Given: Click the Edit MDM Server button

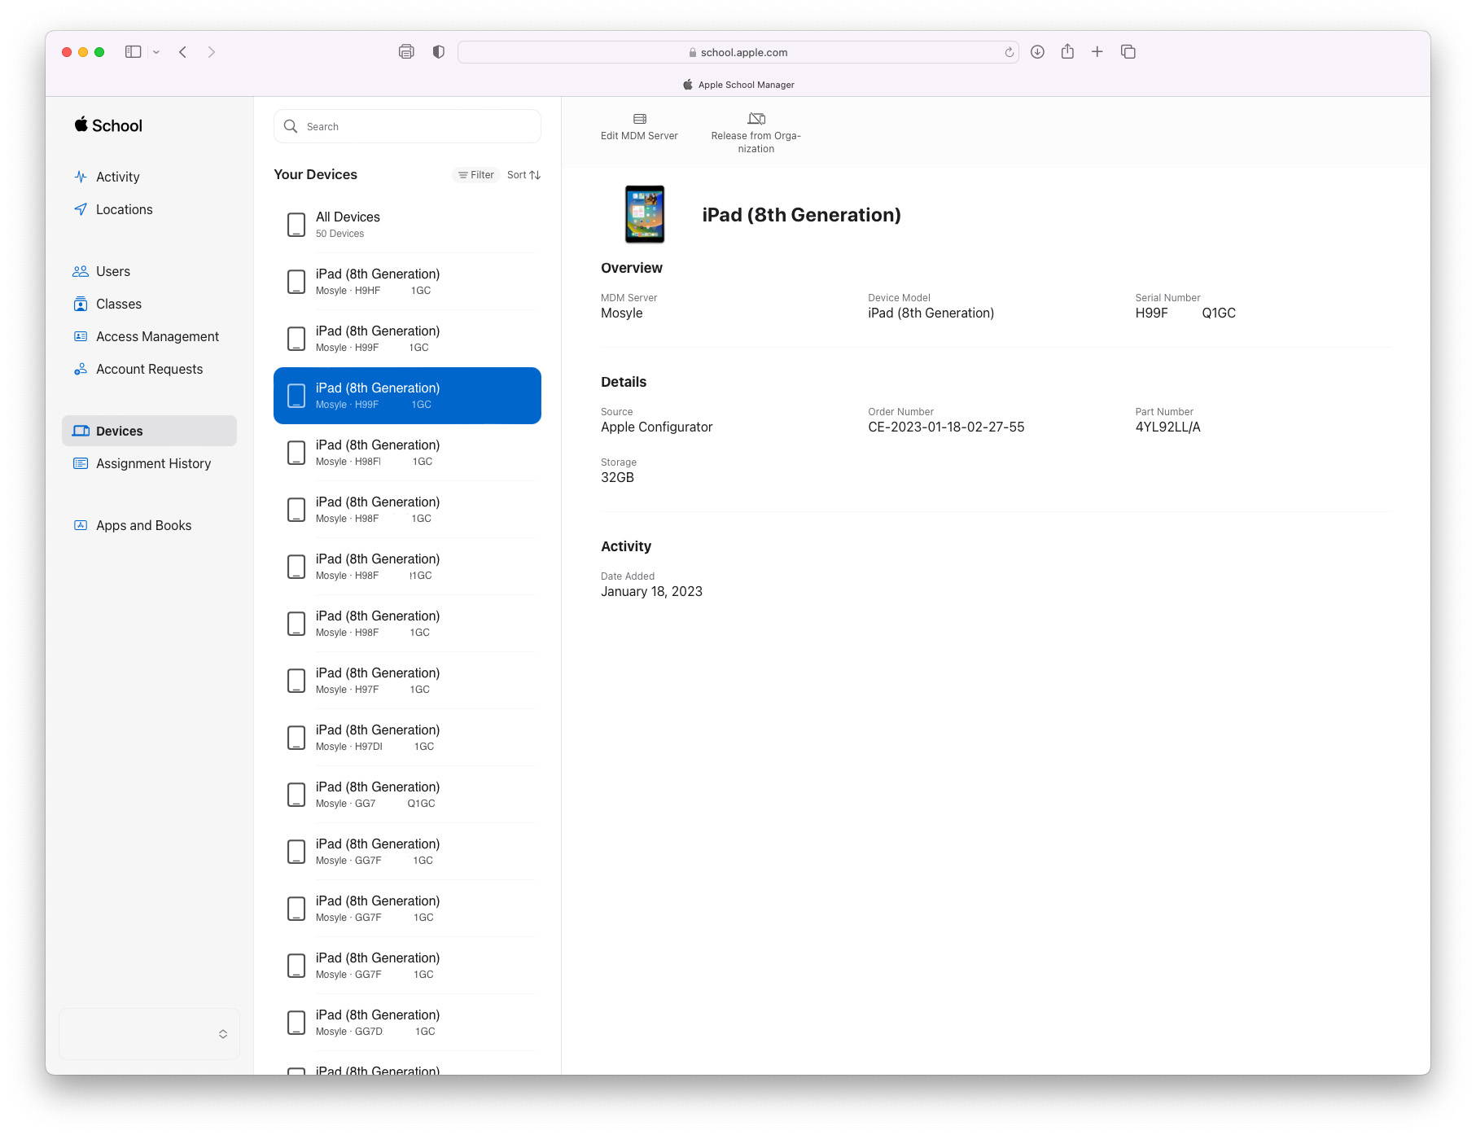Looking at the screenshot, I should tap(639, 127).
